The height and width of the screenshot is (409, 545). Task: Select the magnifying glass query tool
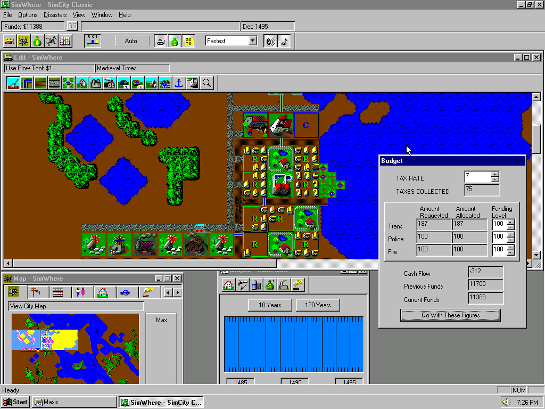click(x=207, y=83)
